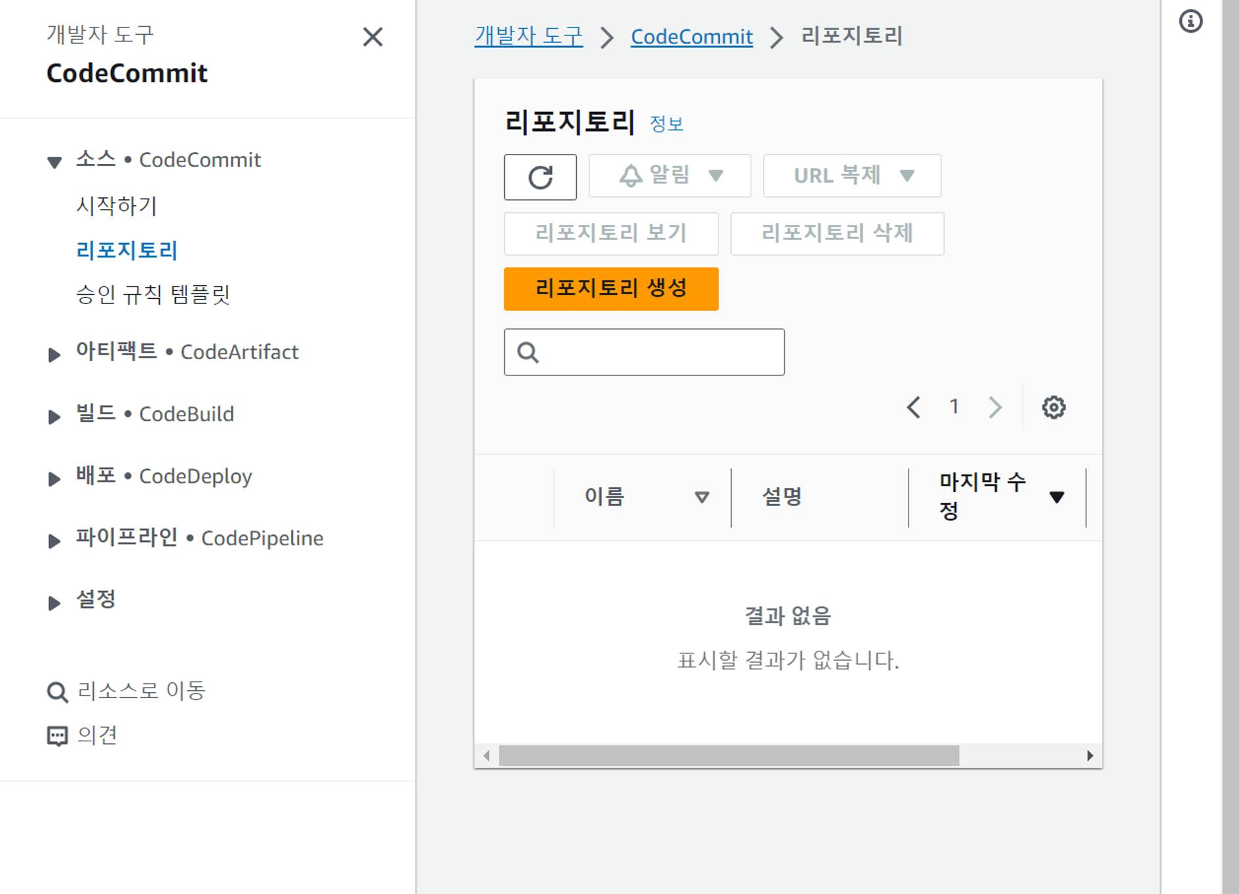Click page number 1

pyautogui.click(x=954, y=406)
